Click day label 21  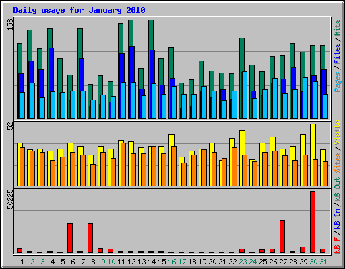click(x=222, y=262)
